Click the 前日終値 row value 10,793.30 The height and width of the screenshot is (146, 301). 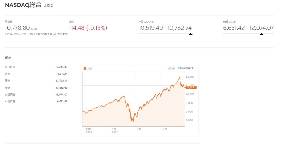click(x=61, y=67)
